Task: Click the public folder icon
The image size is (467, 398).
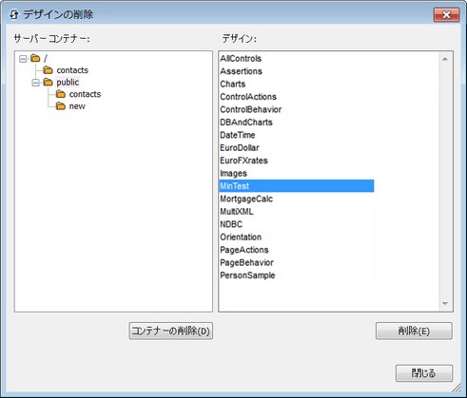Action: pos(48,82)
